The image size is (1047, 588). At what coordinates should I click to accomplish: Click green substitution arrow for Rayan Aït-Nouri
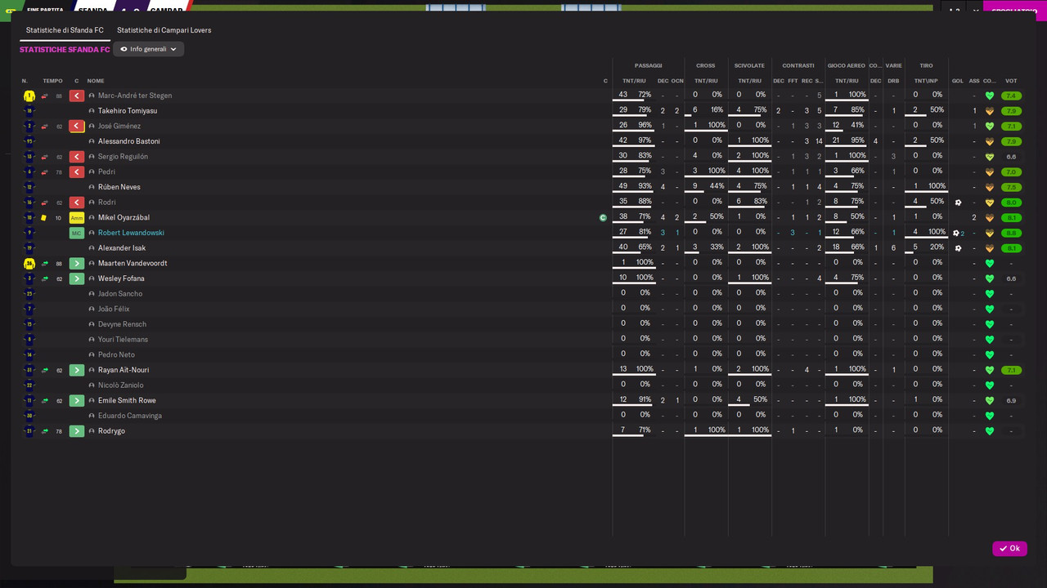[77, 370]
